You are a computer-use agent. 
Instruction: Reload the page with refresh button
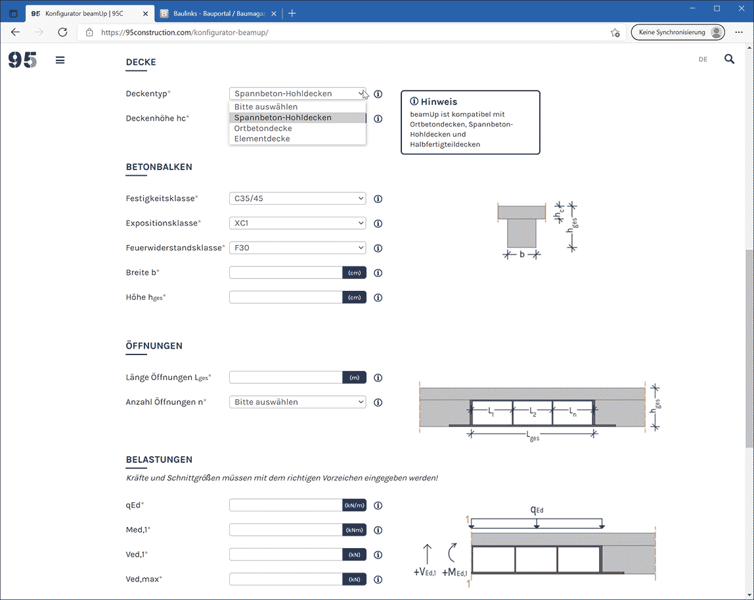(x=62, y=32)
